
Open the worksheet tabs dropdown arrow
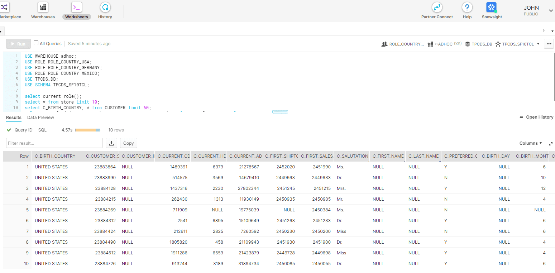(x=552, y=31)
